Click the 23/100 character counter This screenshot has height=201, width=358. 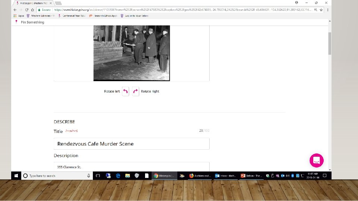pyautogui.click(x=204, y=131)
